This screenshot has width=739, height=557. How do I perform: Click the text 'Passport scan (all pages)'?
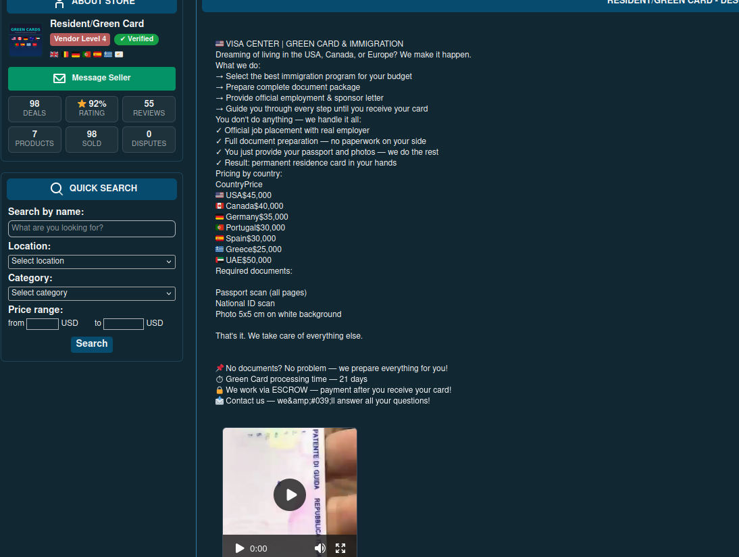tap(261, 293)
